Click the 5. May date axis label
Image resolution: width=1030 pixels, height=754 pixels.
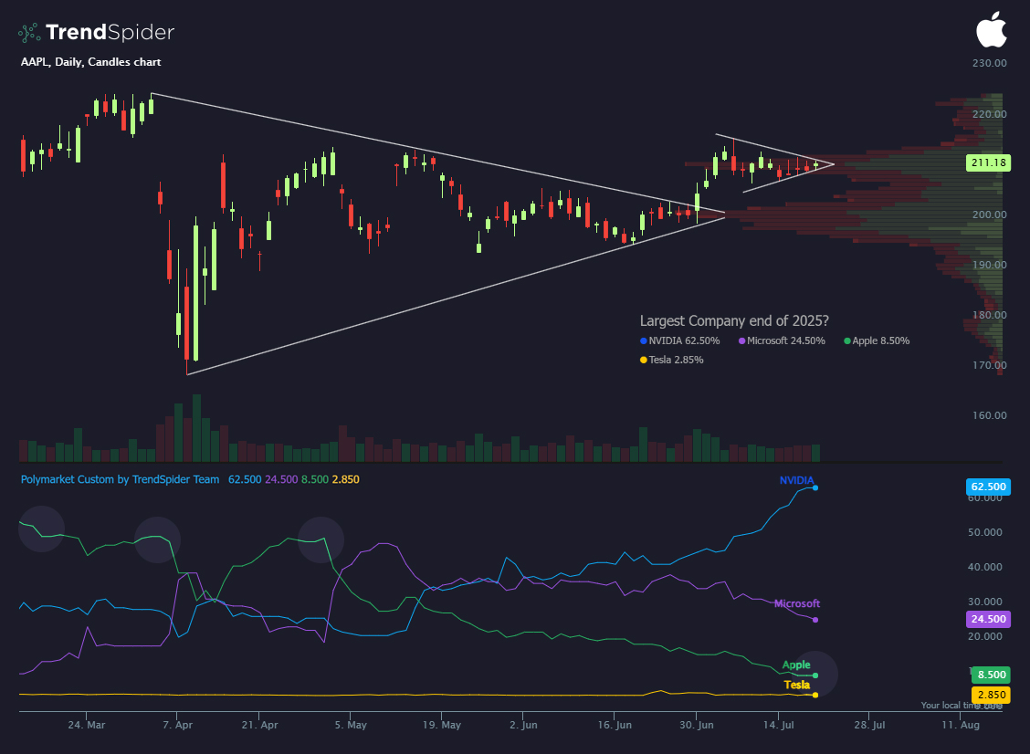(x=350, y=725)
